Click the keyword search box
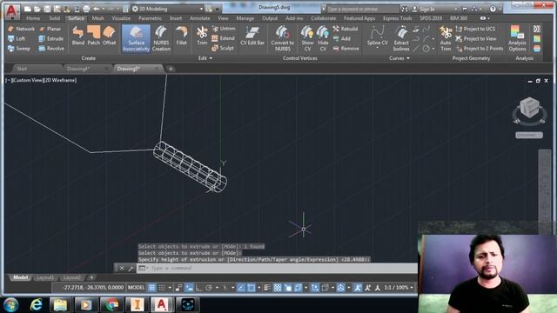This screenshot has width=557, height=313. pos(362,9)
